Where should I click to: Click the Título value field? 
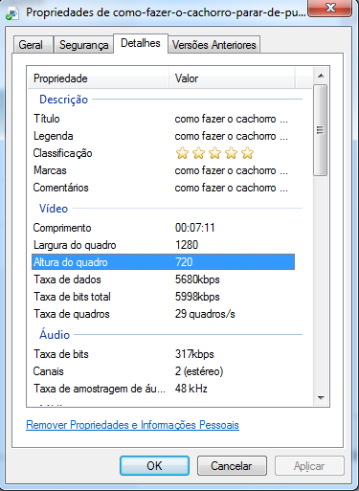point(232,119)
